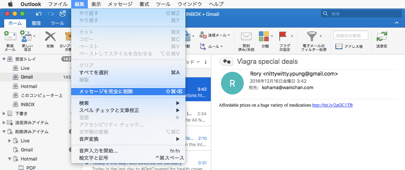
Task: Click the 連絡先の検索 field
Action: point(351,36)
